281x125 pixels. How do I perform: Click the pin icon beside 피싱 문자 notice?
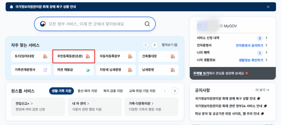(262, 113)
